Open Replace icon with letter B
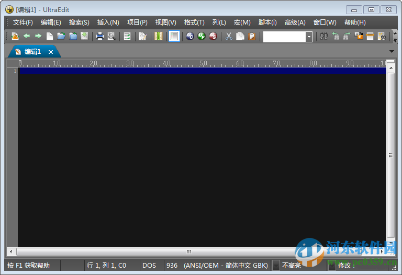The height and width of the screenshot is (275, 402). coord(359,36)
